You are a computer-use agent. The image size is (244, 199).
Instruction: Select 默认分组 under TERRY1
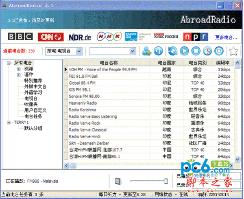(x=33, y=128)
